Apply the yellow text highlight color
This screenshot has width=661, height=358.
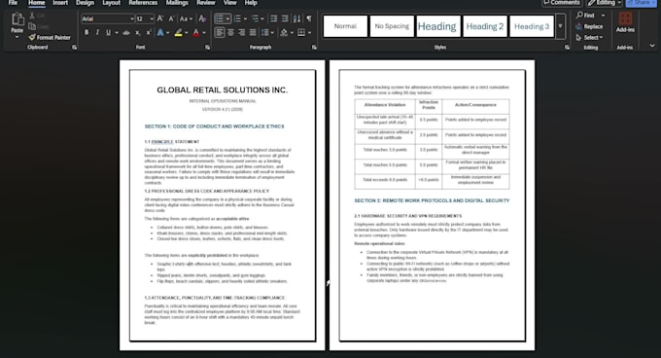coord(178,33)
